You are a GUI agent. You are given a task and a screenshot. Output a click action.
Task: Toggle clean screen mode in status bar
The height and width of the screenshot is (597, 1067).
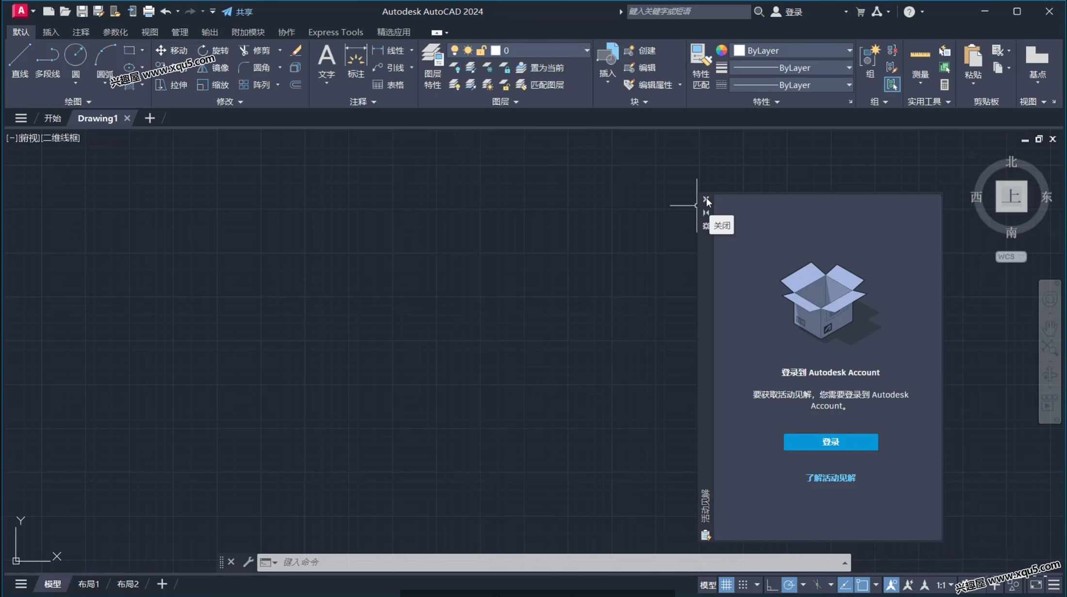(x=1035, y=585)
